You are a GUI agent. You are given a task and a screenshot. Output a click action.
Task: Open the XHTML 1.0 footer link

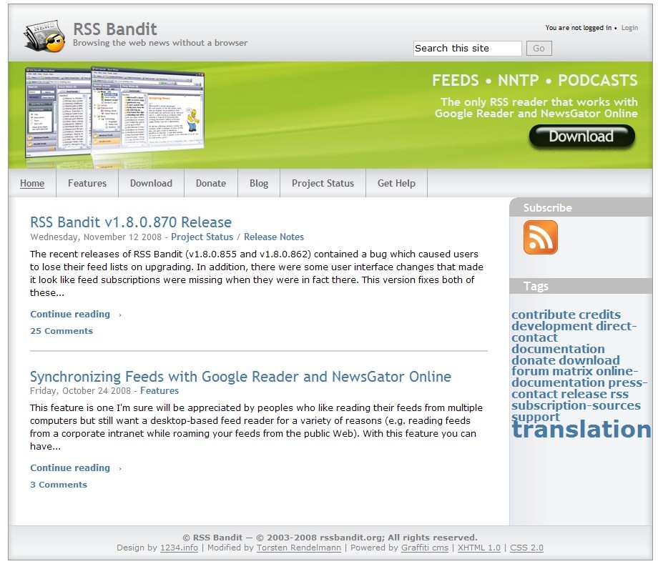tap(478, 548)
